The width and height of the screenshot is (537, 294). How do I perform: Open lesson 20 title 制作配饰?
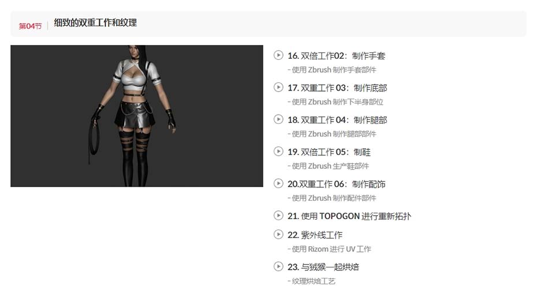coord(336,184)
